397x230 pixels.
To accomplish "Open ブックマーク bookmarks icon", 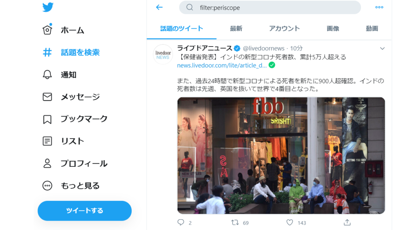I will (x=47, y=119).
